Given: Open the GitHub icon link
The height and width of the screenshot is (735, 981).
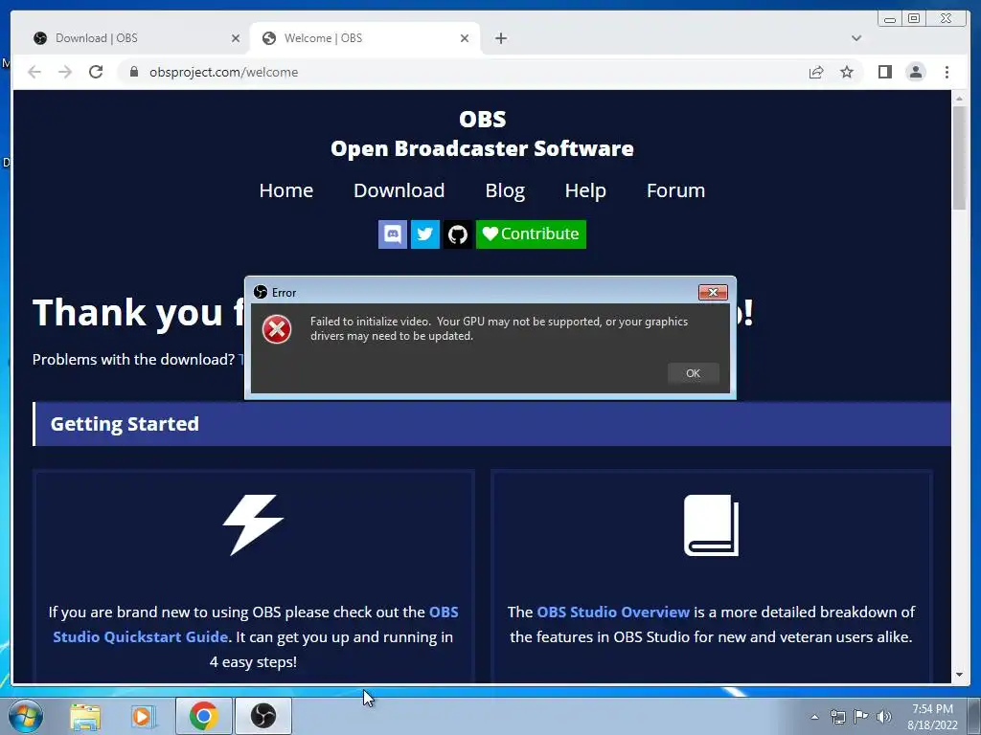Looking at the screenshot, I should tap(457, 234).
